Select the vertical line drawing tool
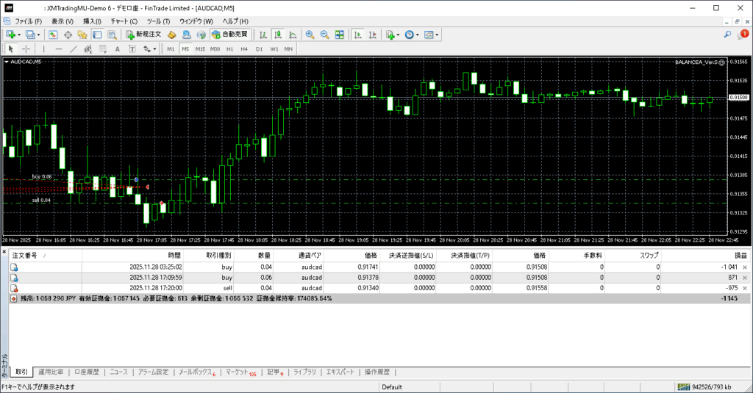Viewport: 753px width, 393px height. pyautogui.click(x=43, y=49)
